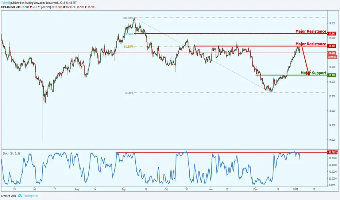Click the 61.80% Fibonacci level label

[128, 47]
